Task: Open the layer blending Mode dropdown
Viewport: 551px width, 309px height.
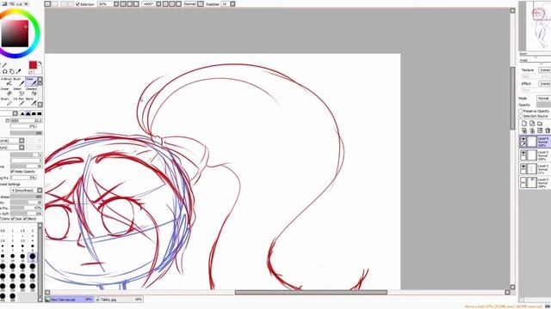Action: point(543,99)
